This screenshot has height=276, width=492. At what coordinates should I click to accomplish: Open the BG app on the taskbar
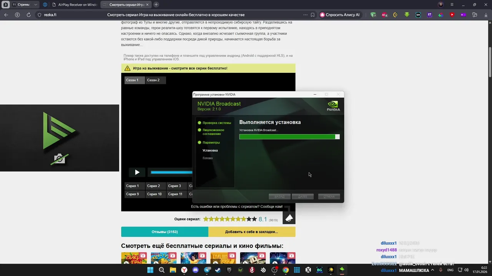click(x=319, y=270)
